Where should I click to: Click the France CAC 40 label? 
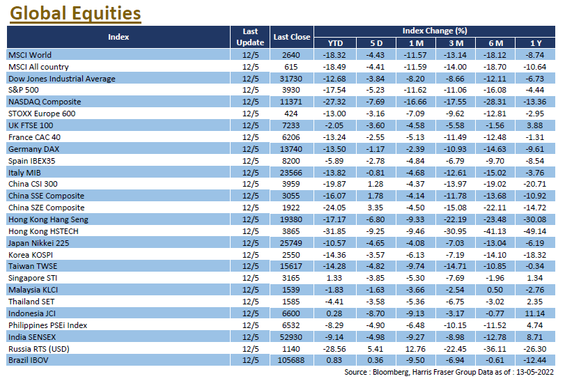[x=34, y=137]
